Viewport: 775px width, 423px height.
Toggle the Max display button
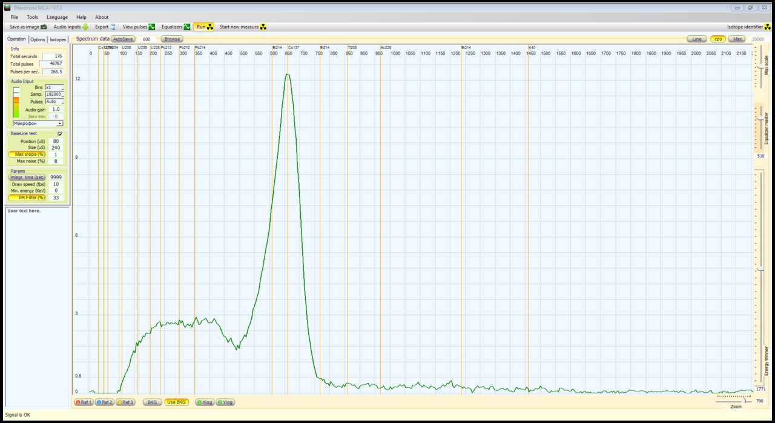click(737, 39)
